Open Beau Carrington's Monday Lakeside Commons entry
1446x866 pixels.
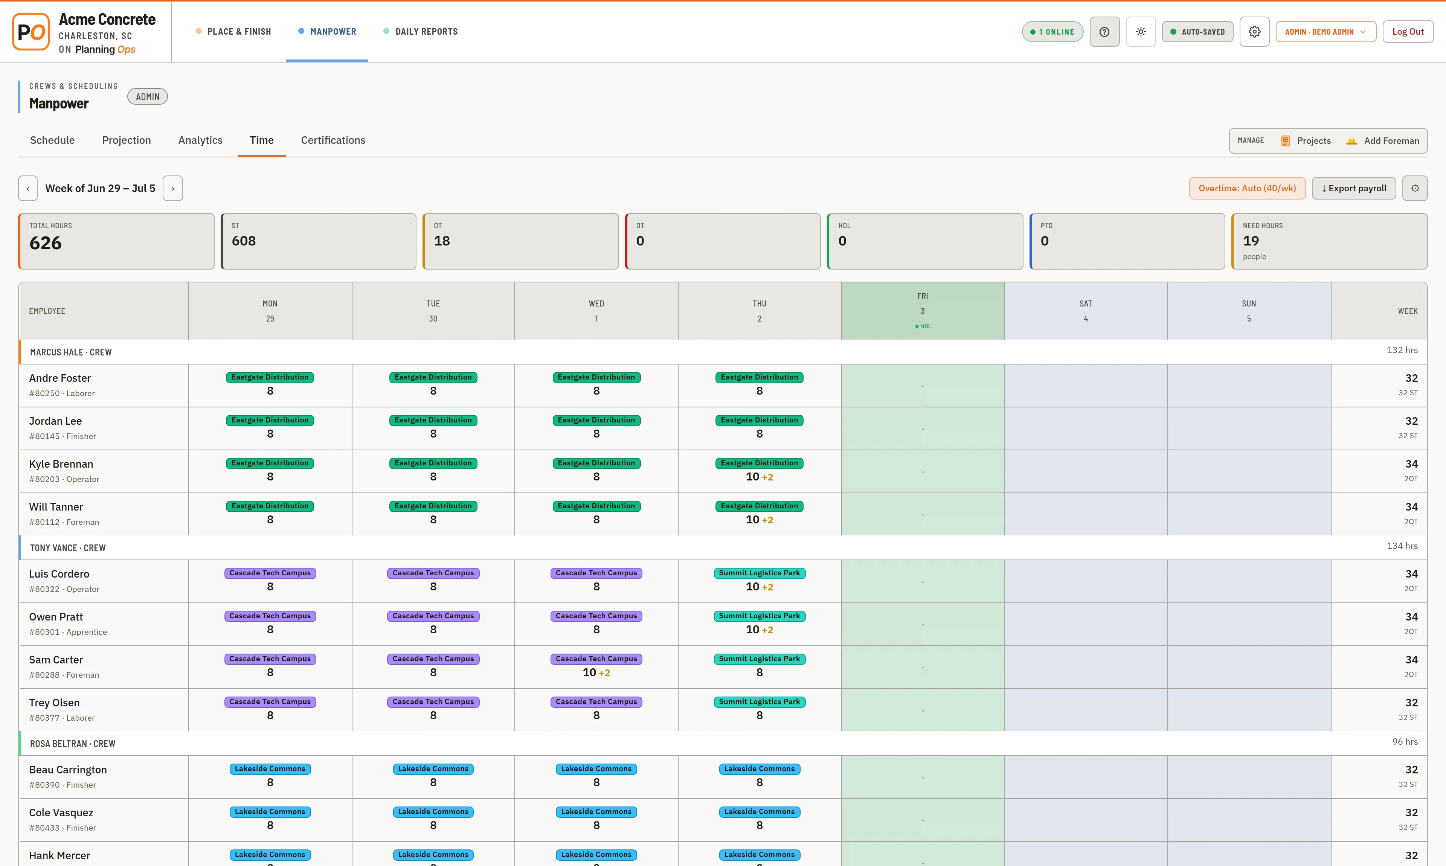click(x=270, y=777)
